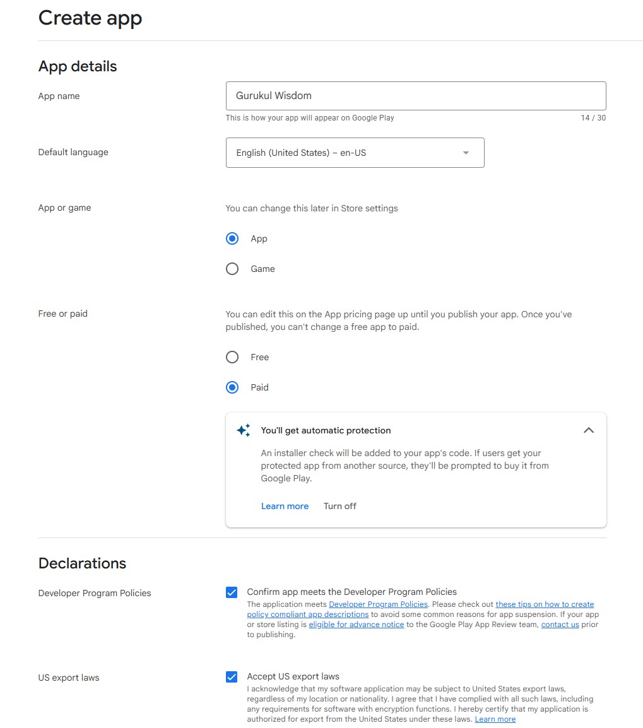Open Learn more about US export laws
Screen dimensions: 643x728
click(495, 719)
